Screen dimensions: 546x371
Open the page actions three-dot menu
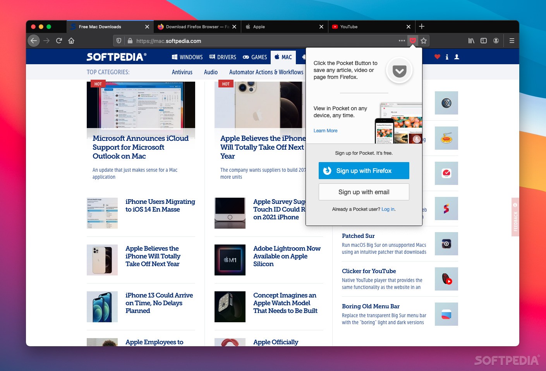(402, 41)
